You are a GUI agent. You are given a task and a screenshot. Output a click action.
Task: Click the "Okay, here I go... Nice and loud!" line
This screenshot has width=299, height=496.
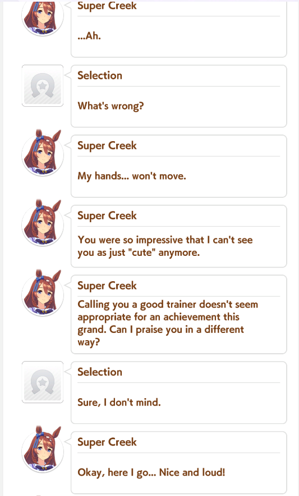(x=151, y=472)
